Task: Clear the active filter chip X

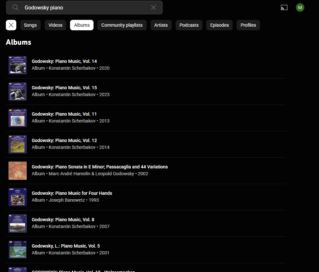Action: [11, 25]
